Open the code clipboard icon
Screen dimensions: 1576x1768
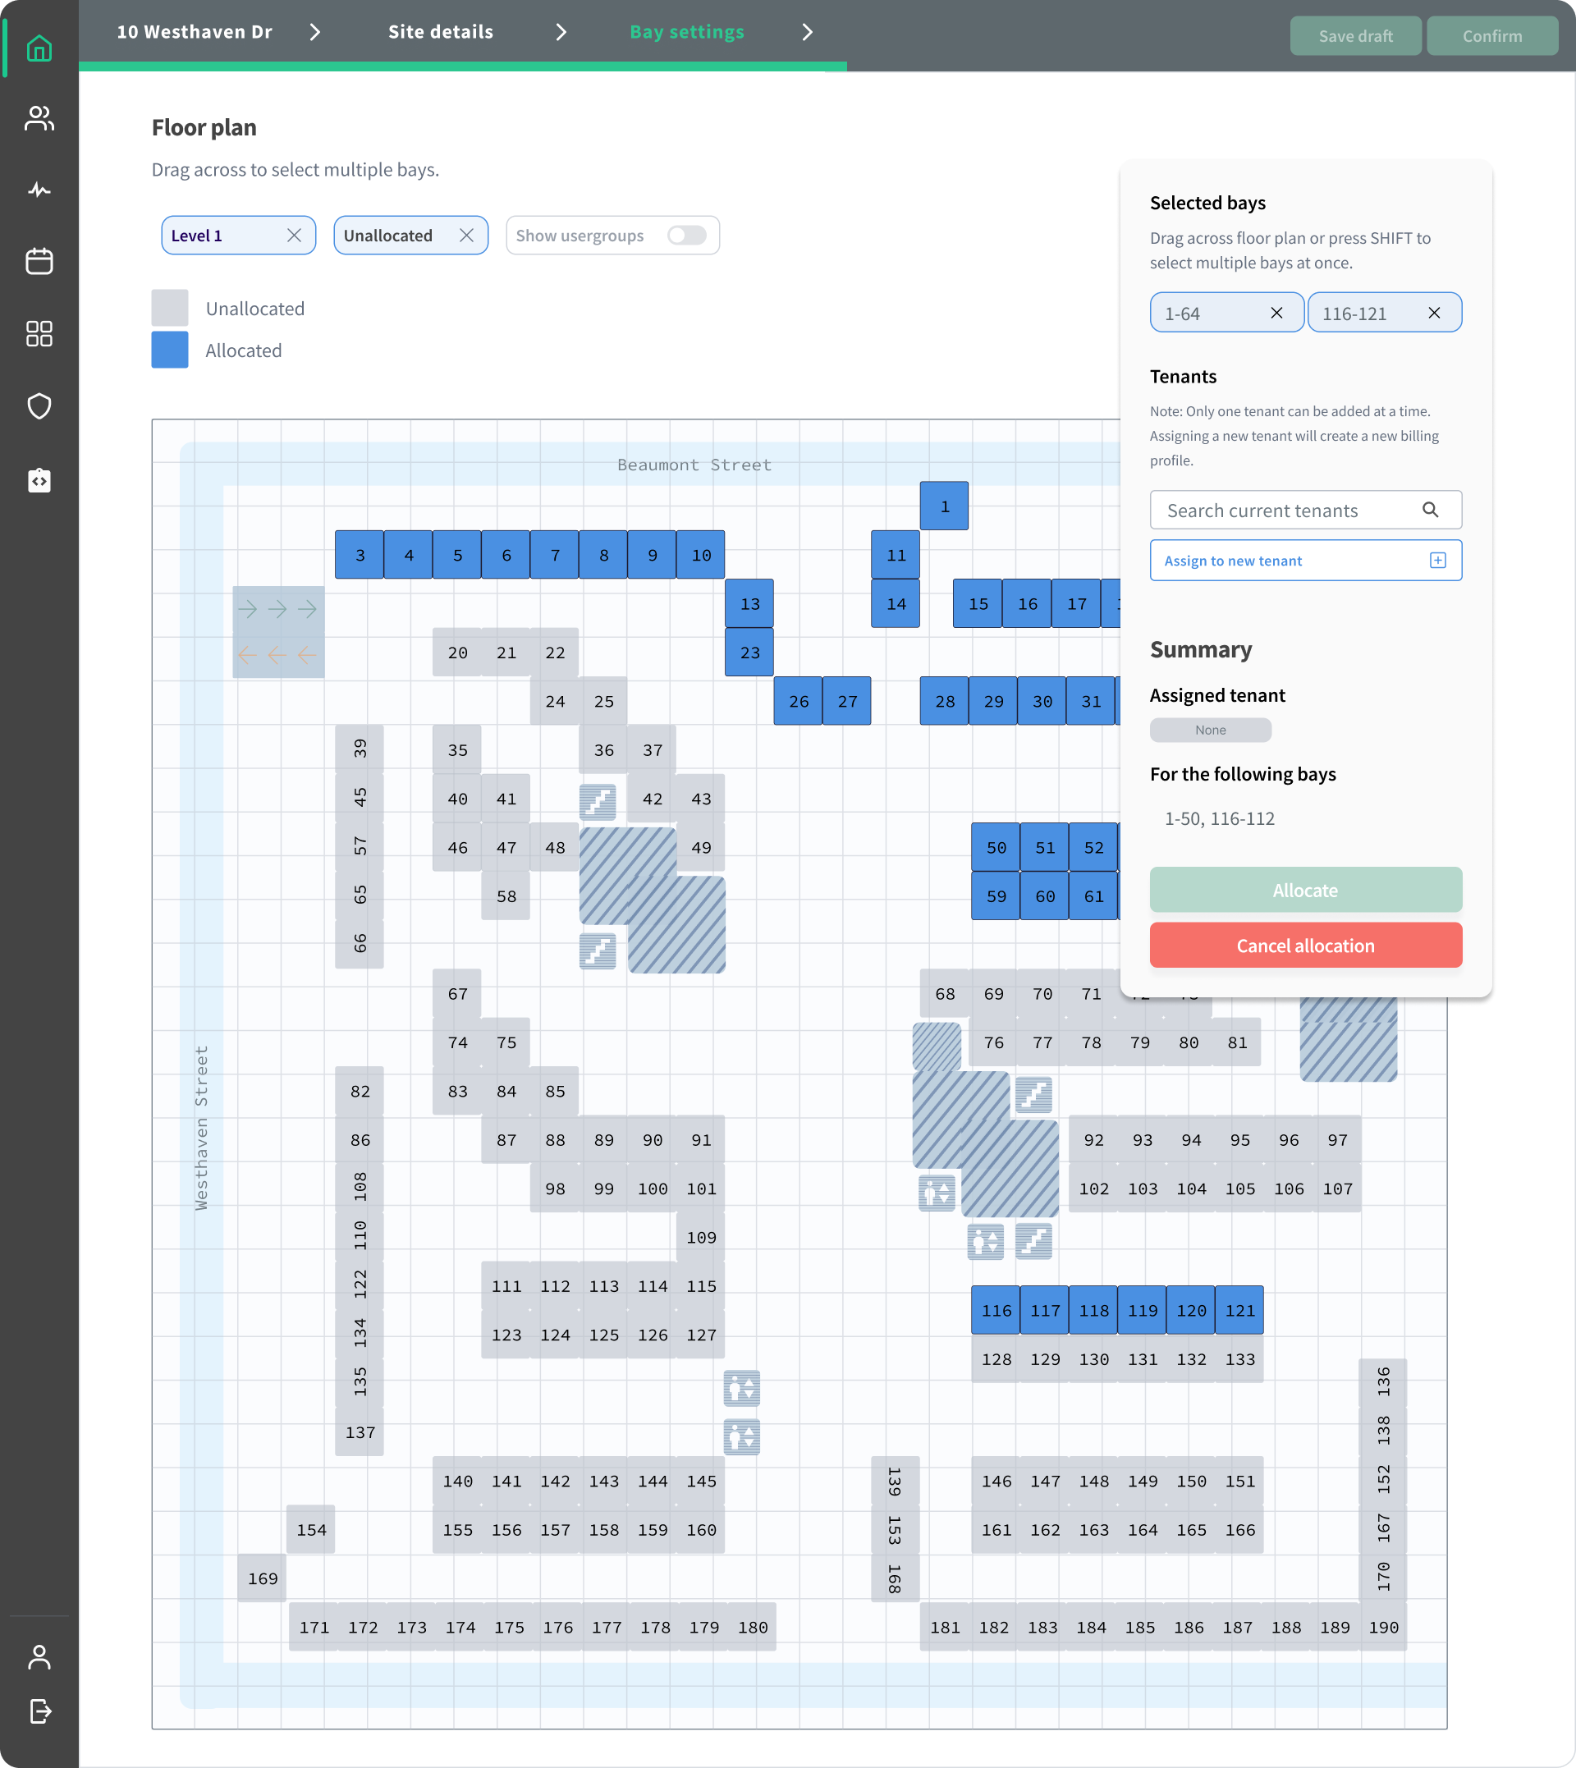[39, 480]
